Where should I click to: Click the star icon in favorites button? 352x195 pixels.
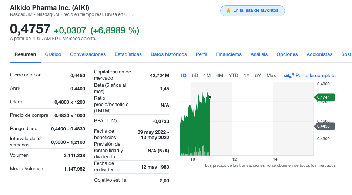click(228, 11)
